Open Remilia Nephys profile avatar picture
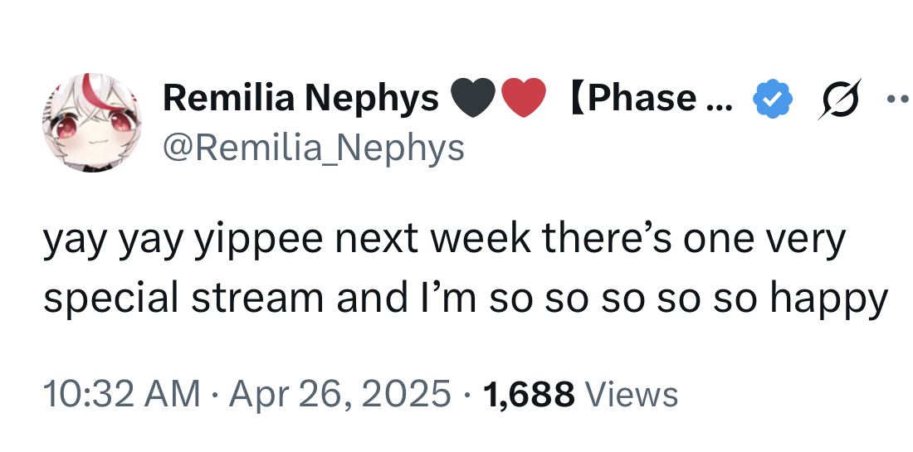This screenshot has width=913, height=452. tap(92, 123)
